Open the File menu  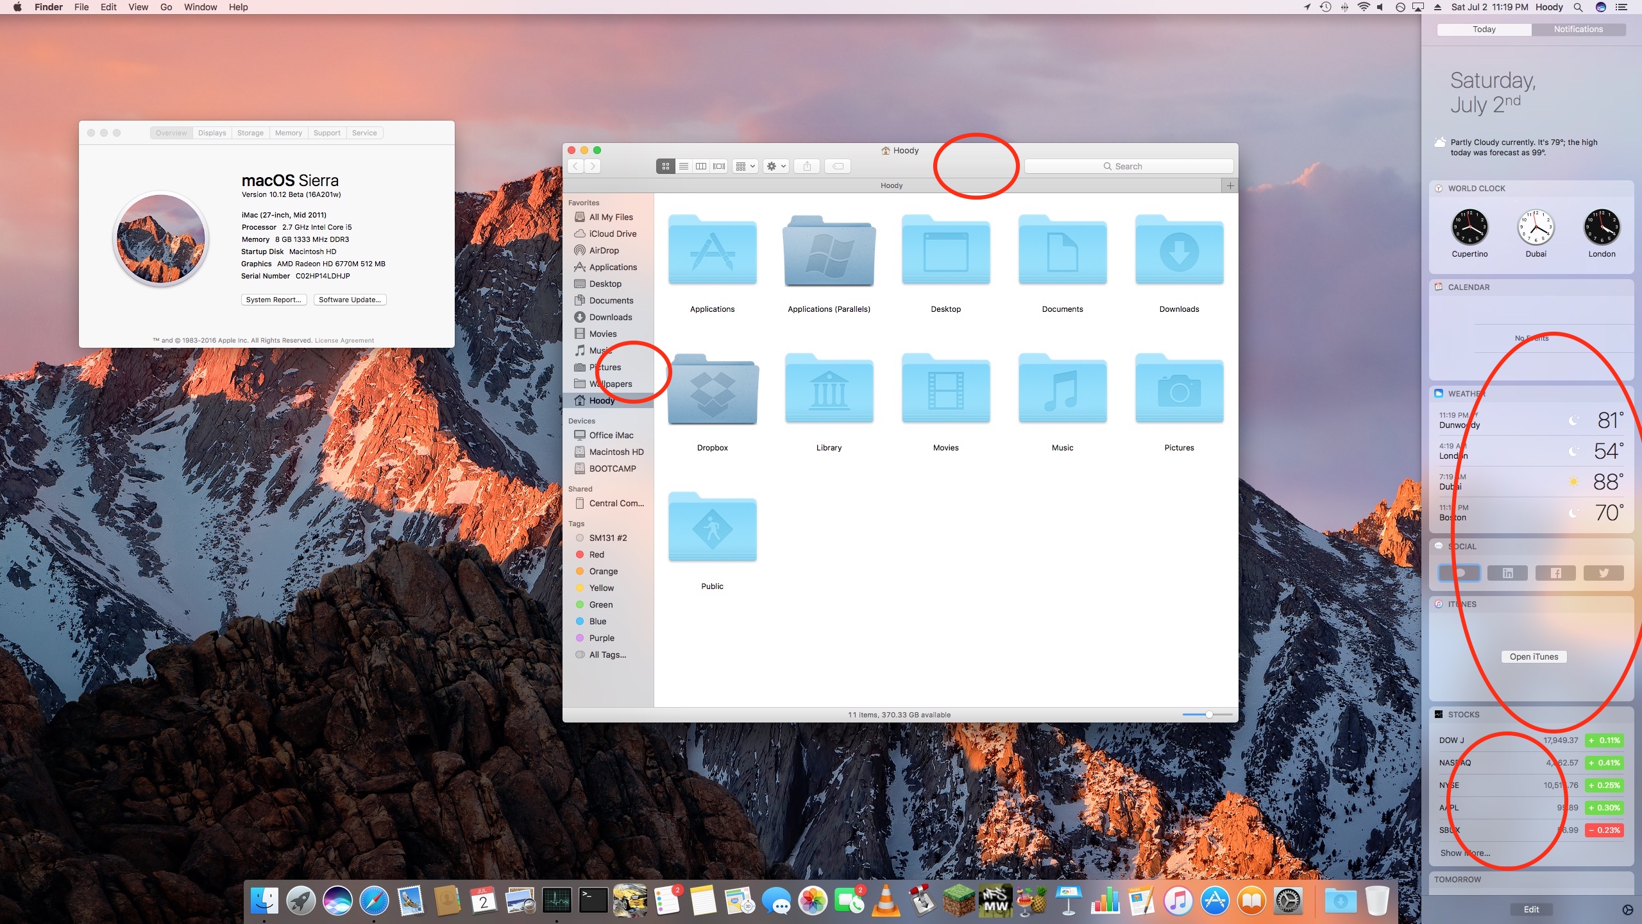coord(81,7)
